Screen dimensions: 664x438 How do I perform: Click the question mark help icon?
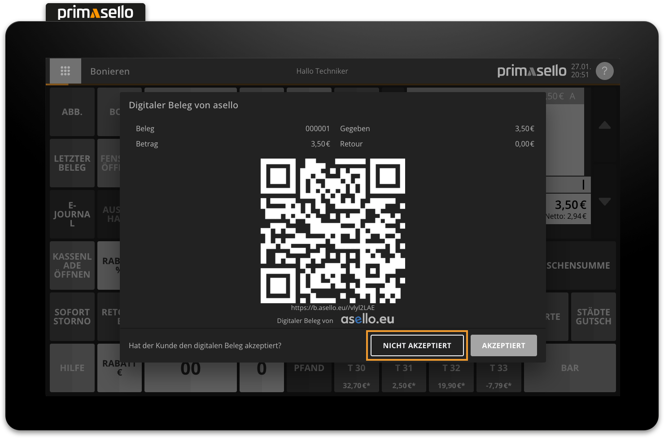(x=604, y=71)
